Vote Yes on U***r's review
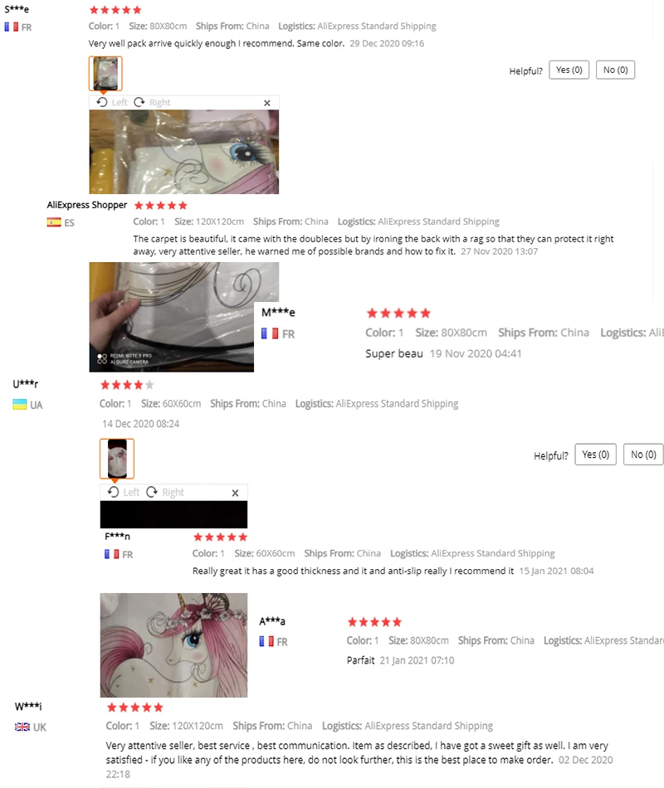Viewport: 664px width, 788px height. 596,455
